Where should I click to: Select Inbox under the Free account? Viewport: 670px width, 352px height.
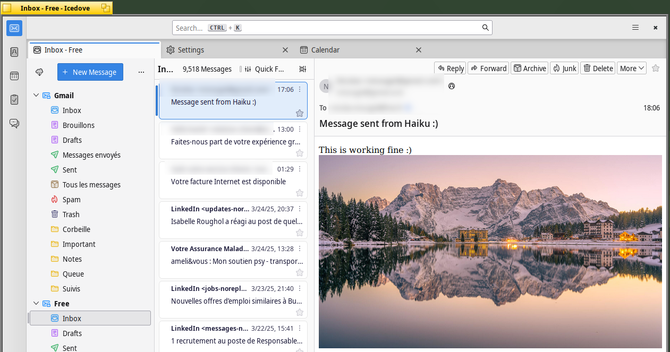point(90,319)
